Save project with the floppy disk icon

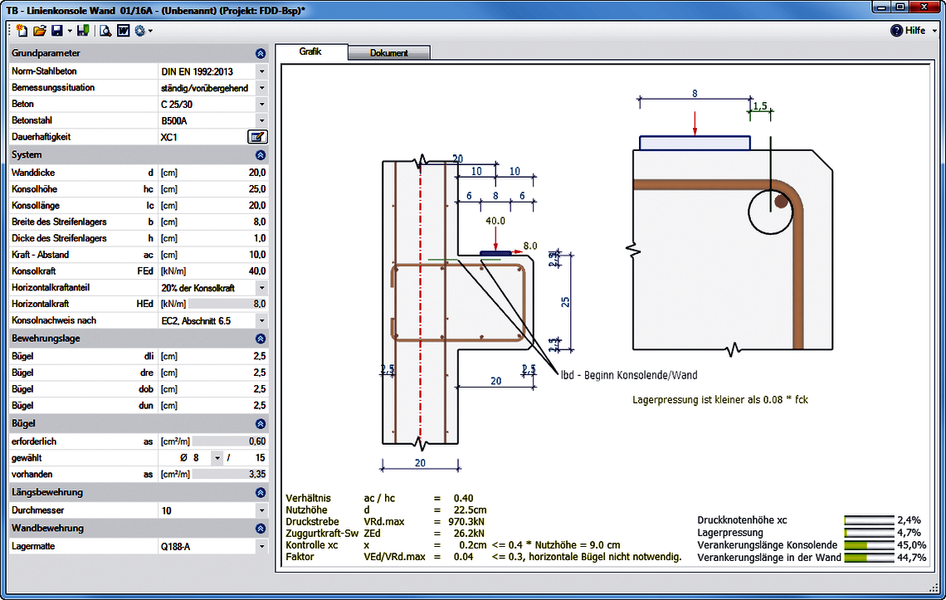click(x=56, y=30)
